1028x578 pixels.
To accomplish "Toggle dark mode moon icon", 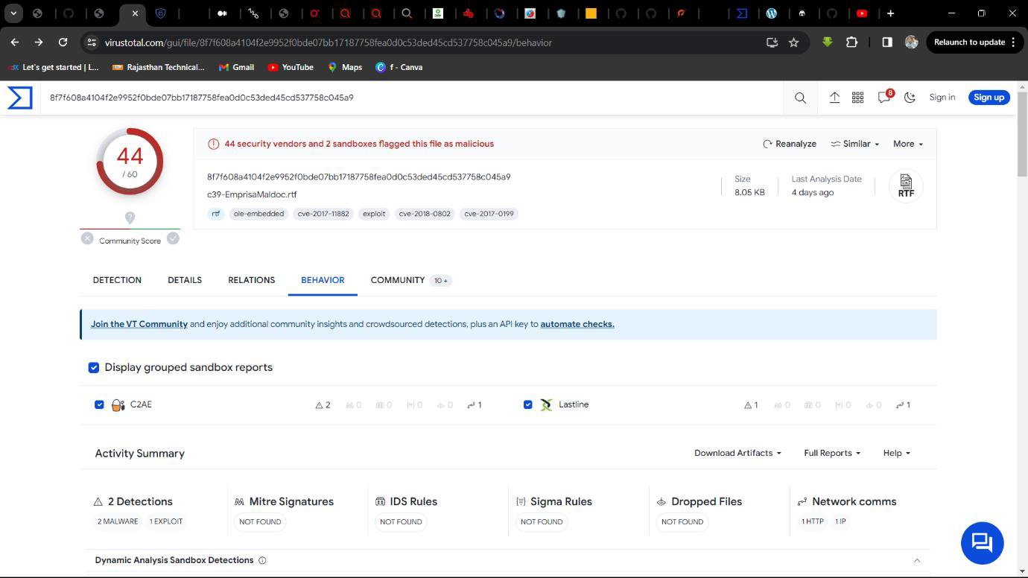I will (910, 98).
